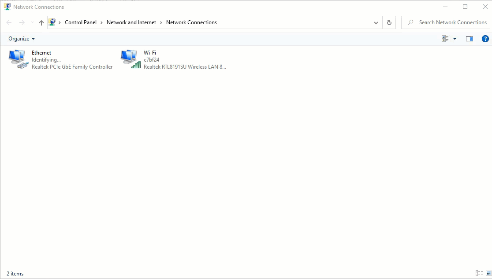Image resolution: width=492 pixels, height=279 pixels.
Task: Expand chevron before Control Panel breadcrumb
Action: pos(60,22)
